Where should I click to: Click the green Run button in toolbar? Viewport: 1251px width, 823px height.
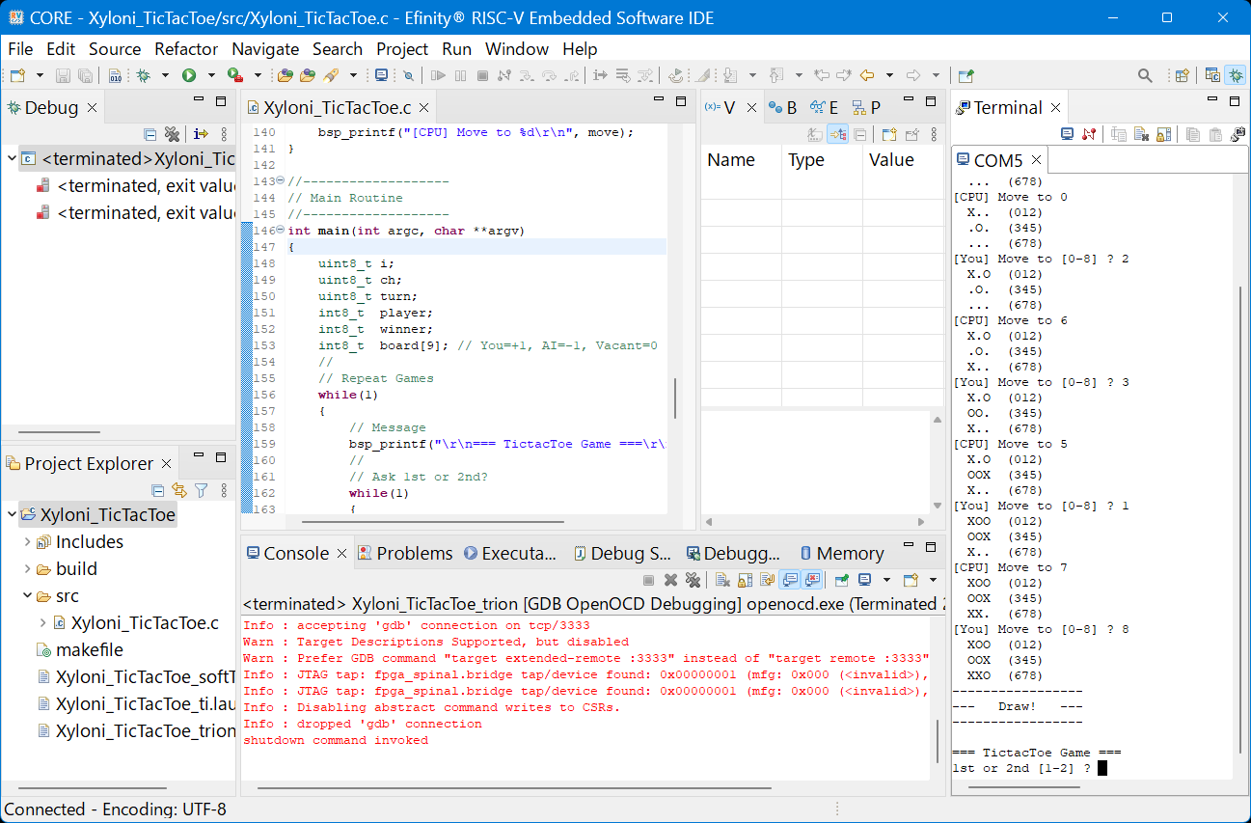click(x=189, y=75)
